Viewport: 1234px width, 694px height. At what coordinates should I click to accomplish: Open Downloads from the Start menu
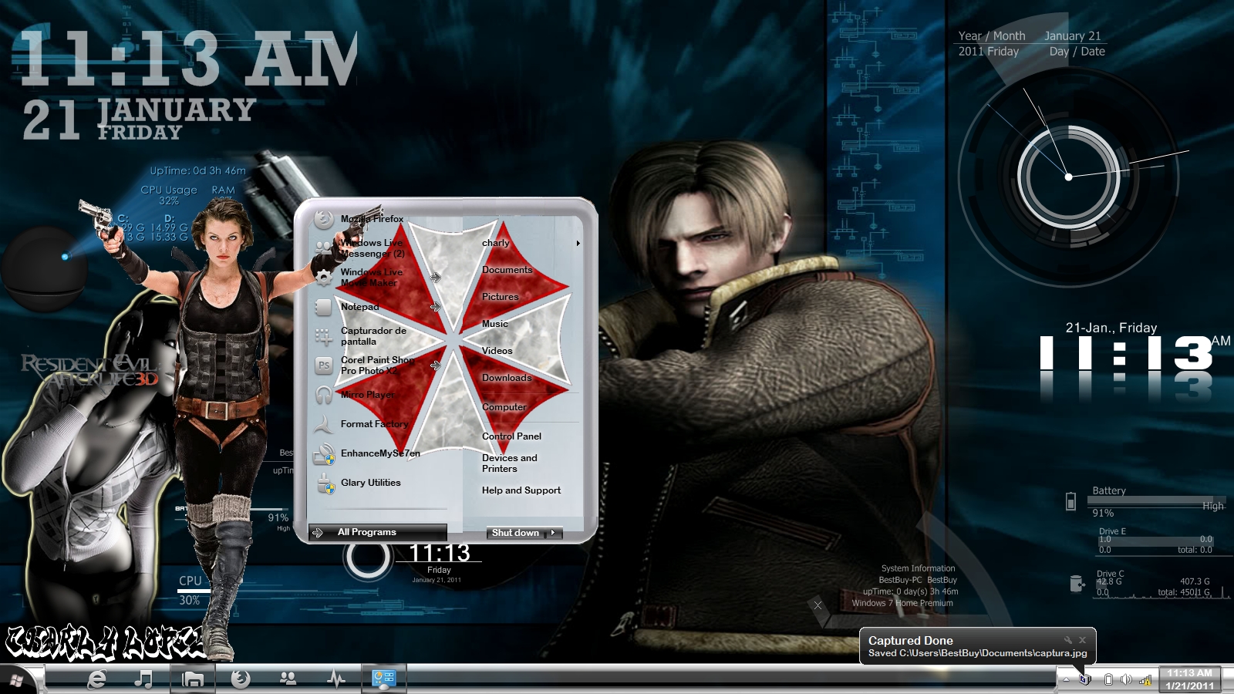click(x=507, y=378)
